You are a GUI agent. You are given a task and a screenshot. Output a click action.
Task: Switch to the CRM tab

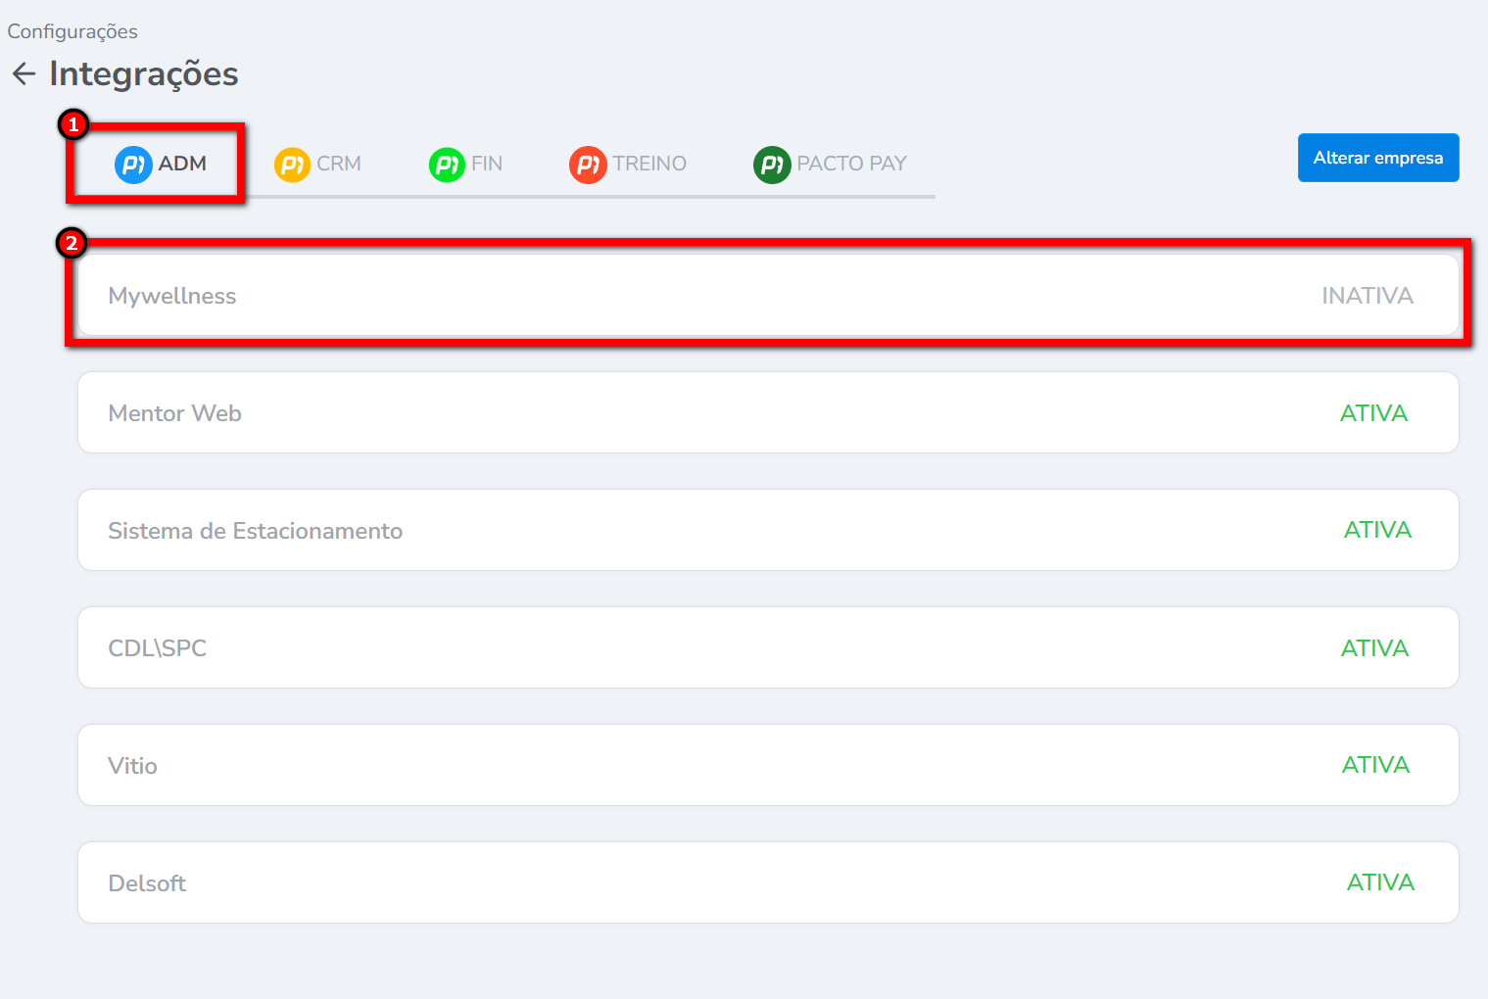tap(339, 164)
